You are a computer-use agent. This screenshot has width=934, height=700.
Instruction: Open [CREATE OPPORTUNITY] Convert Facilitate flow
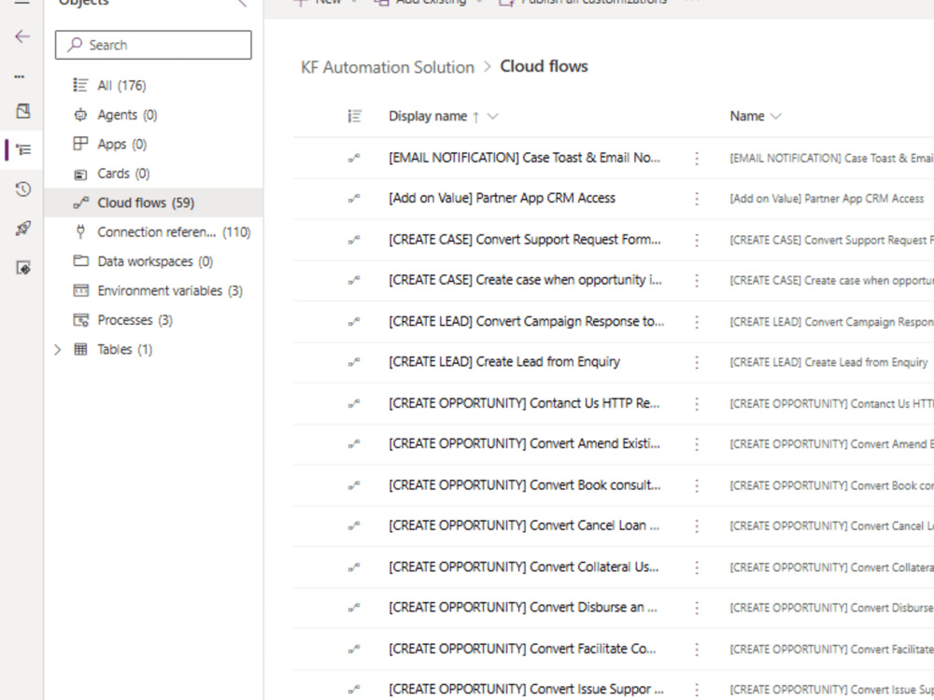(x=522, y=649)
